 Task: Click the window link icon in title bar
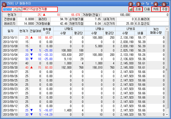(x=142, y=4)
